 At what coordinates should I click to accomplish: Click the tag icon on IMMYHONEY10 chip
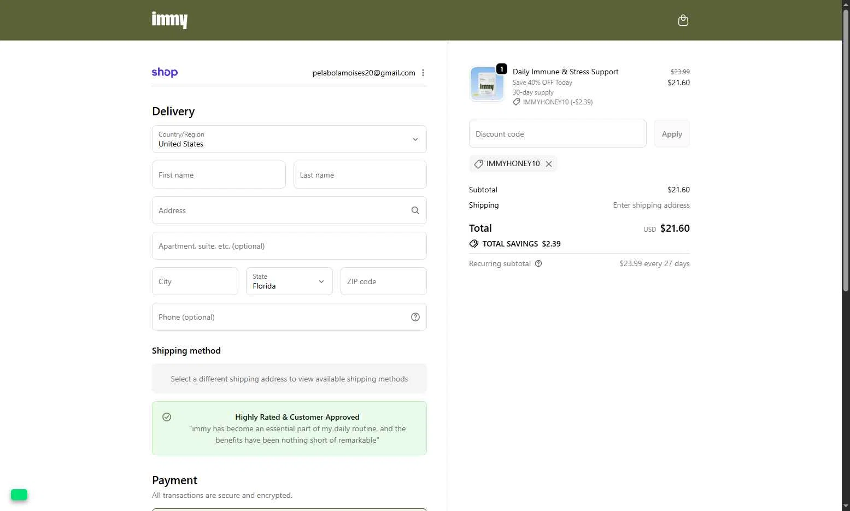click(478, 164)
